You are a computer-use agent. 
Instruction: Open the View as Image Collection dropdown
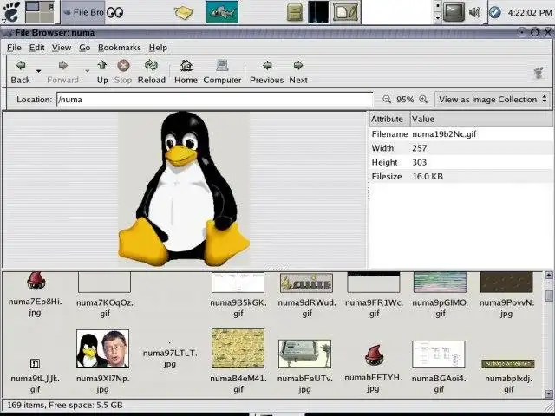coord(493,100)
